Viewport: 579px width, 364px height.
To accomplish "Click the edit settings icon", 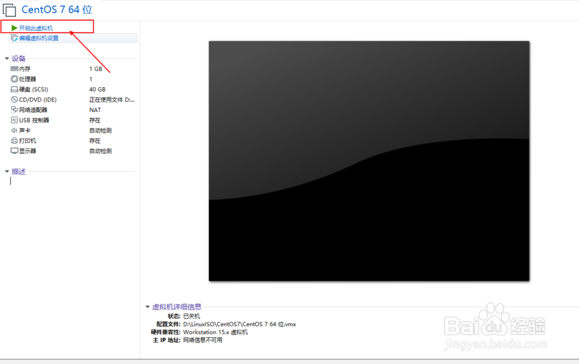I will point(14,38).
